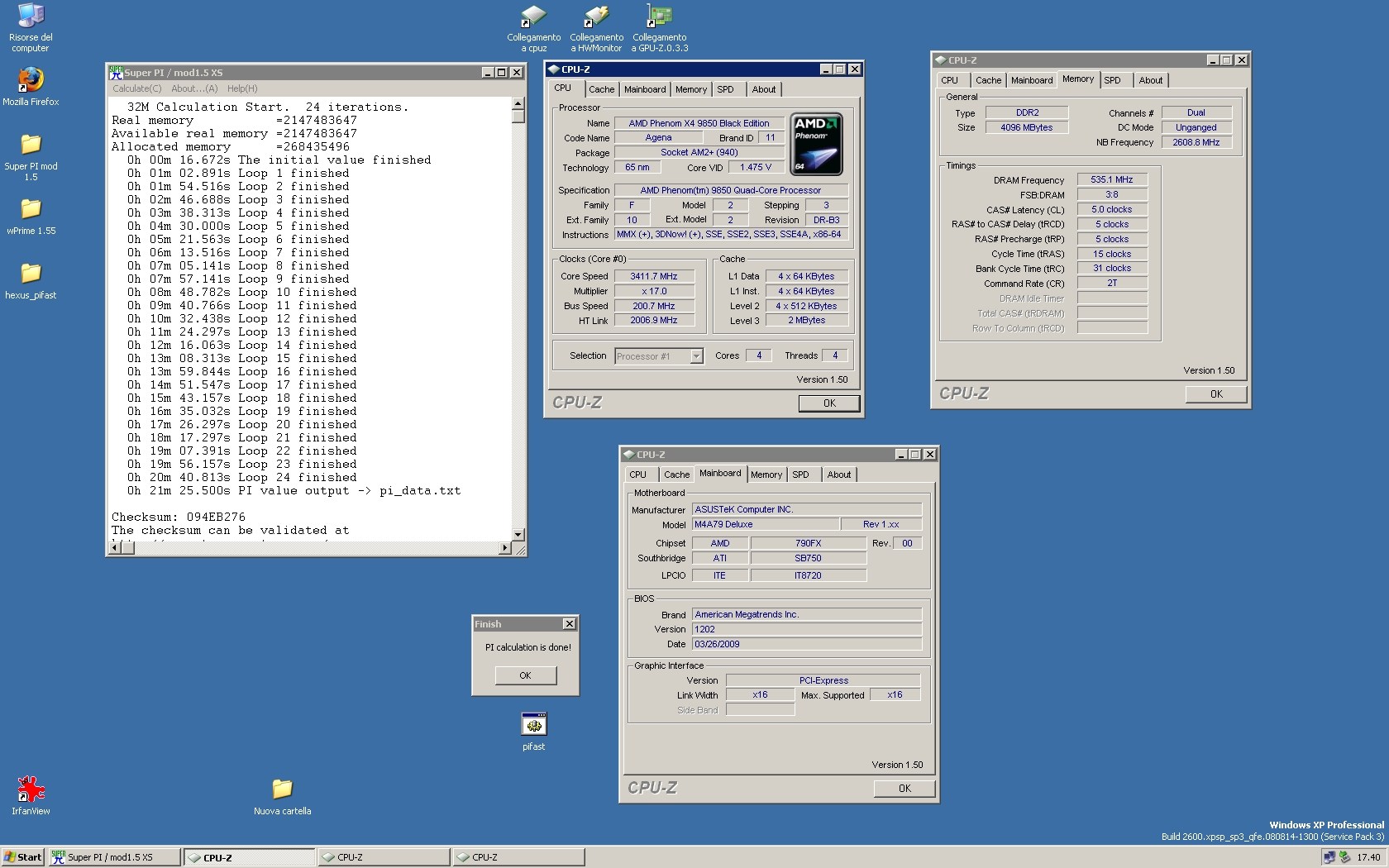
Task: Click Model M4A79 Deluxe field
Action: 765,524
